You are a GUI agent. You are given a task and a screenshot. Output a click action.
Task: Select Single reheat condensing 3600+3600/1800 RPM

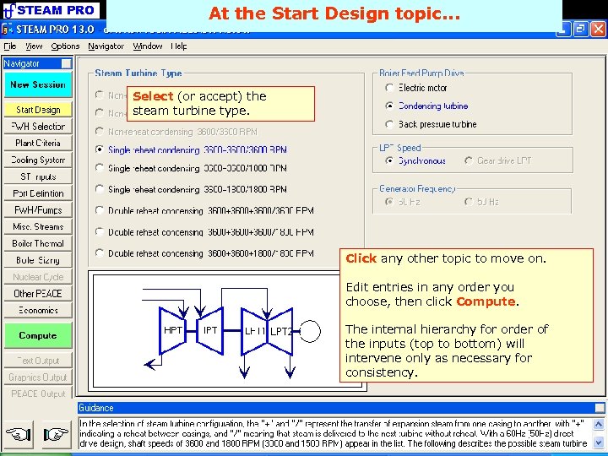click(192, 168)
